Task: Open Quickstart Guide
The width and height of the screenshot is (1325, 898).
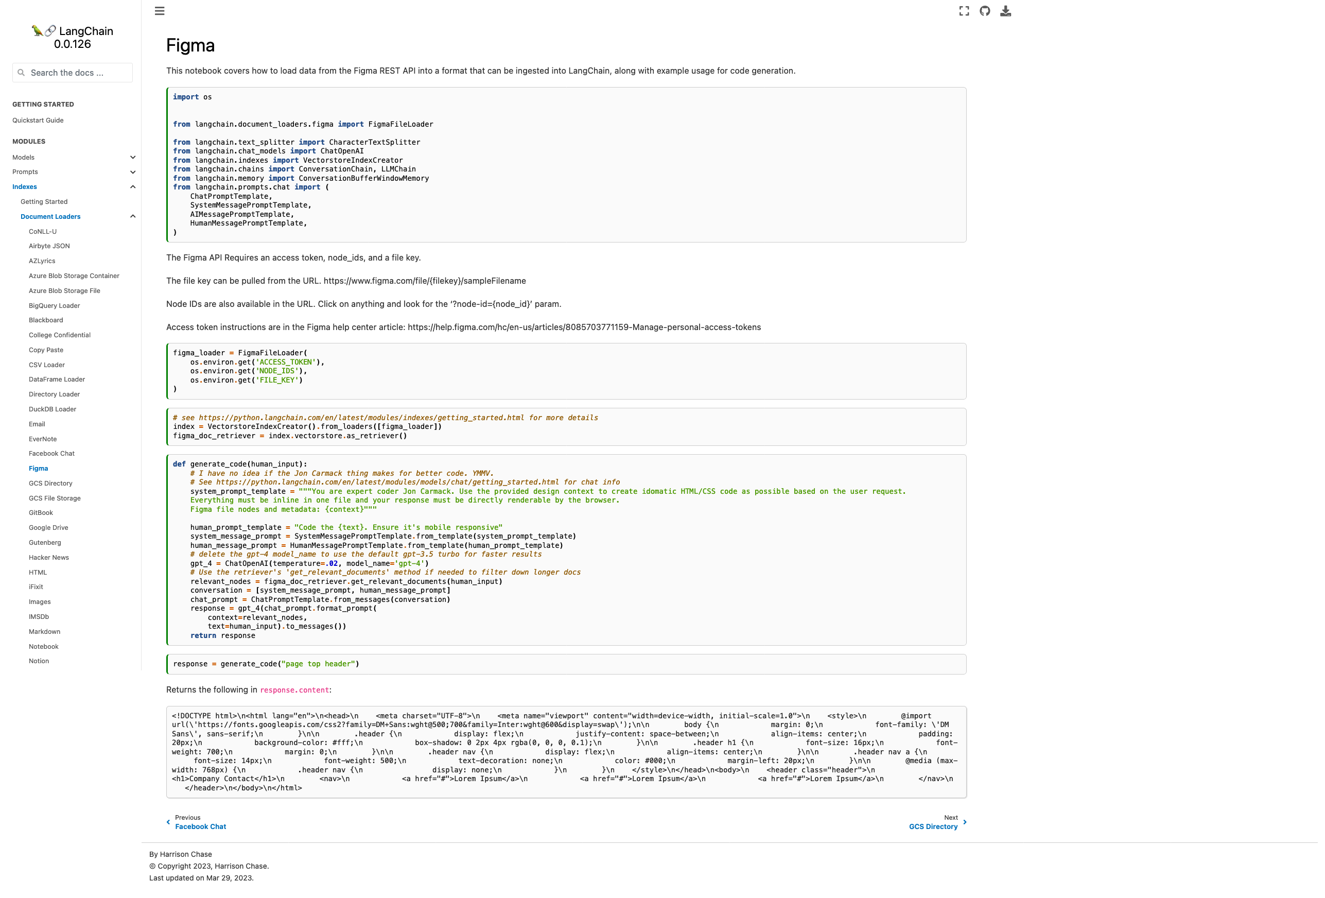Action: [38, 120]
